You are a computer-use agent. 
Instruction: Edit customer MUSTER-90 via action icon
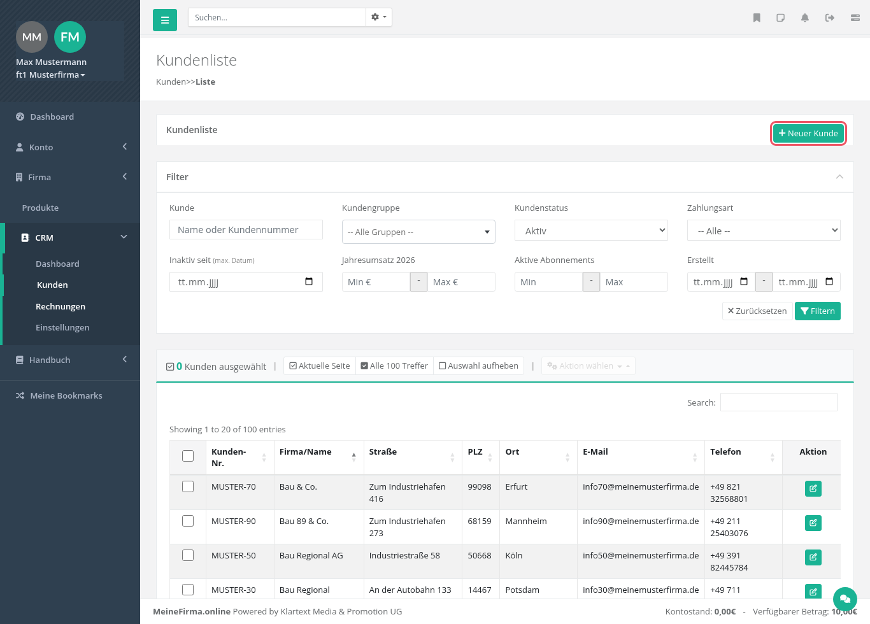[813, 523]
